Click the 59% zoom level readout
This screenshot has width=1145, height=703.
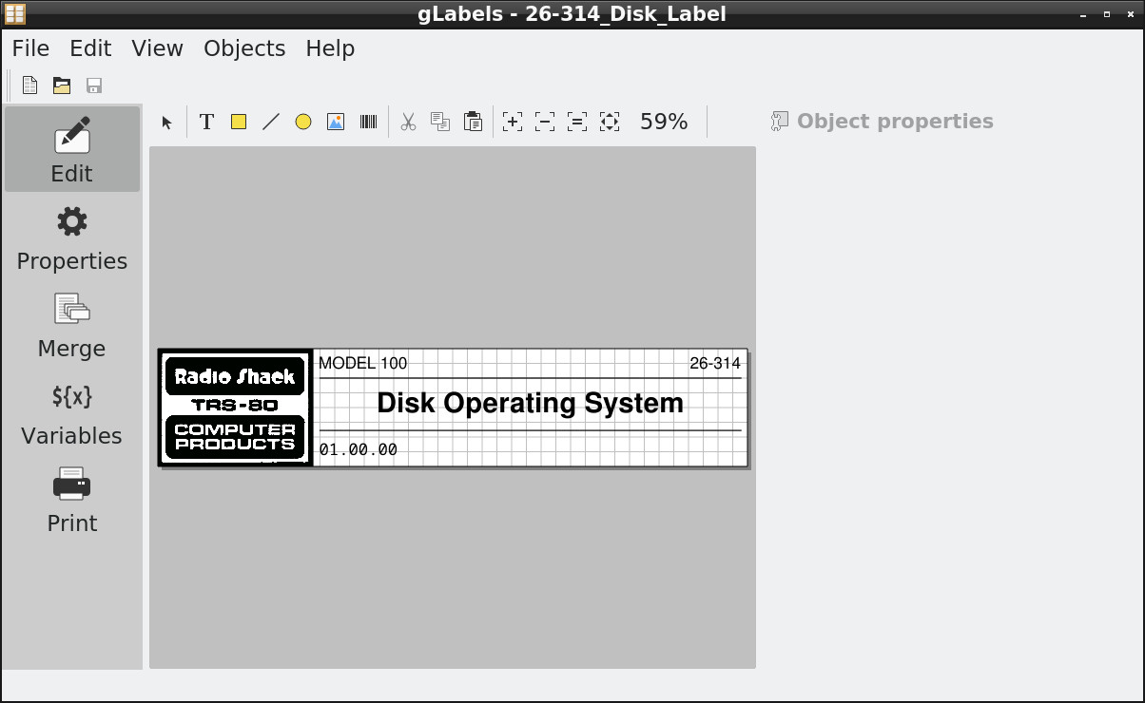coord(664,122)
